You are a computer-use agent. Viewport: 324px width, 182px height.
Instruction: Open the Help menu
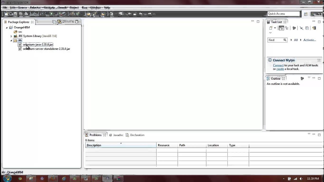[x=107, y=8]
